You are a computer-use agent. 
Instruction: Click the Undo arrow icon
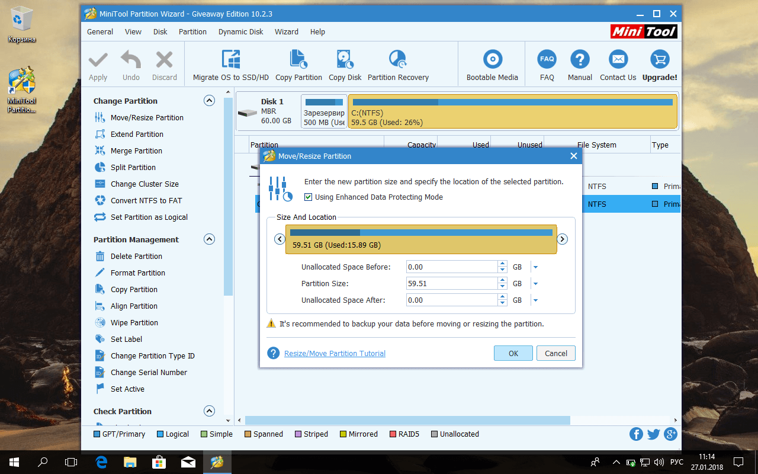pos(131,60)
